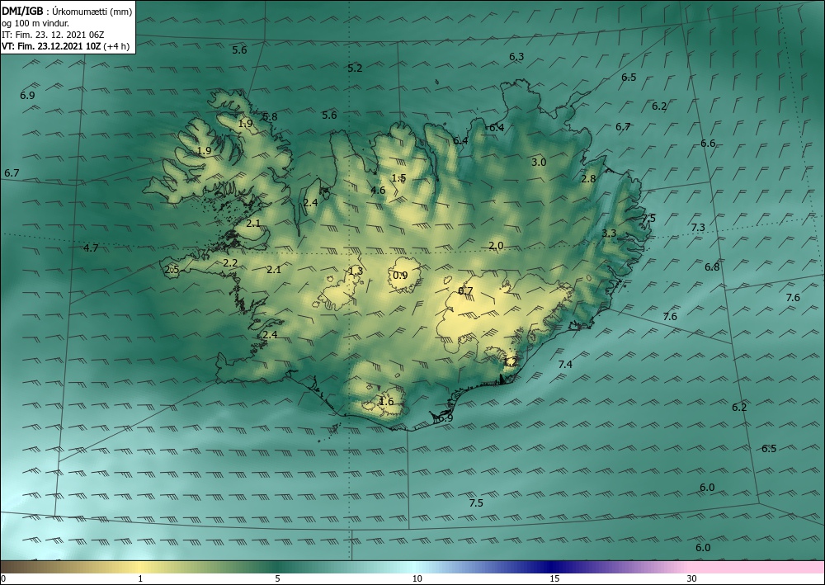Click the legend tick labeled 1
Viewport: 825px width, 585px height.
pos(140,578)
